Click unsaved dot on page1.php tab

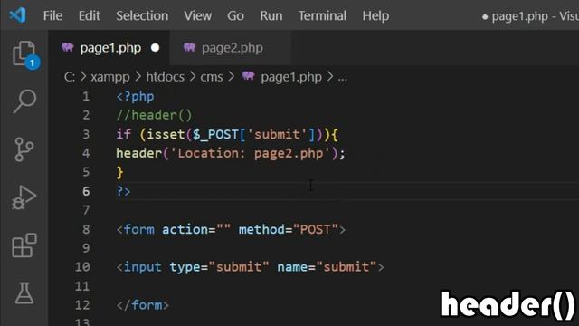pyautogui.click(x=155, y=48)
